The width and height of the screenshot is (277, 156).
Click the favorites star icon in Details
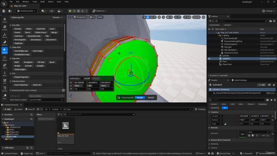[271, 100]
